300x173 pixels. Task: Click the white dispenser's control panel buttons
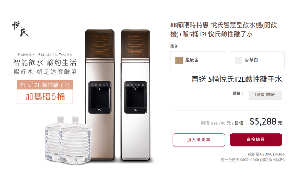pos(135,85)
